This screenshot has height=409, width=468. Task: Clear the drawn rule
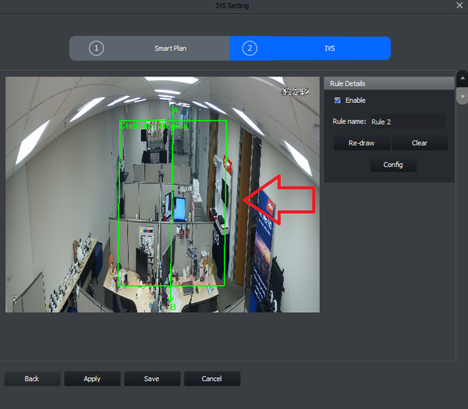[x=420, y=143]
